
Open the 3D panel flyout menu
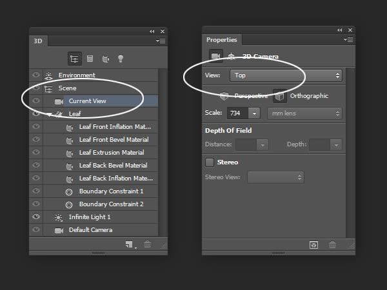161,41
